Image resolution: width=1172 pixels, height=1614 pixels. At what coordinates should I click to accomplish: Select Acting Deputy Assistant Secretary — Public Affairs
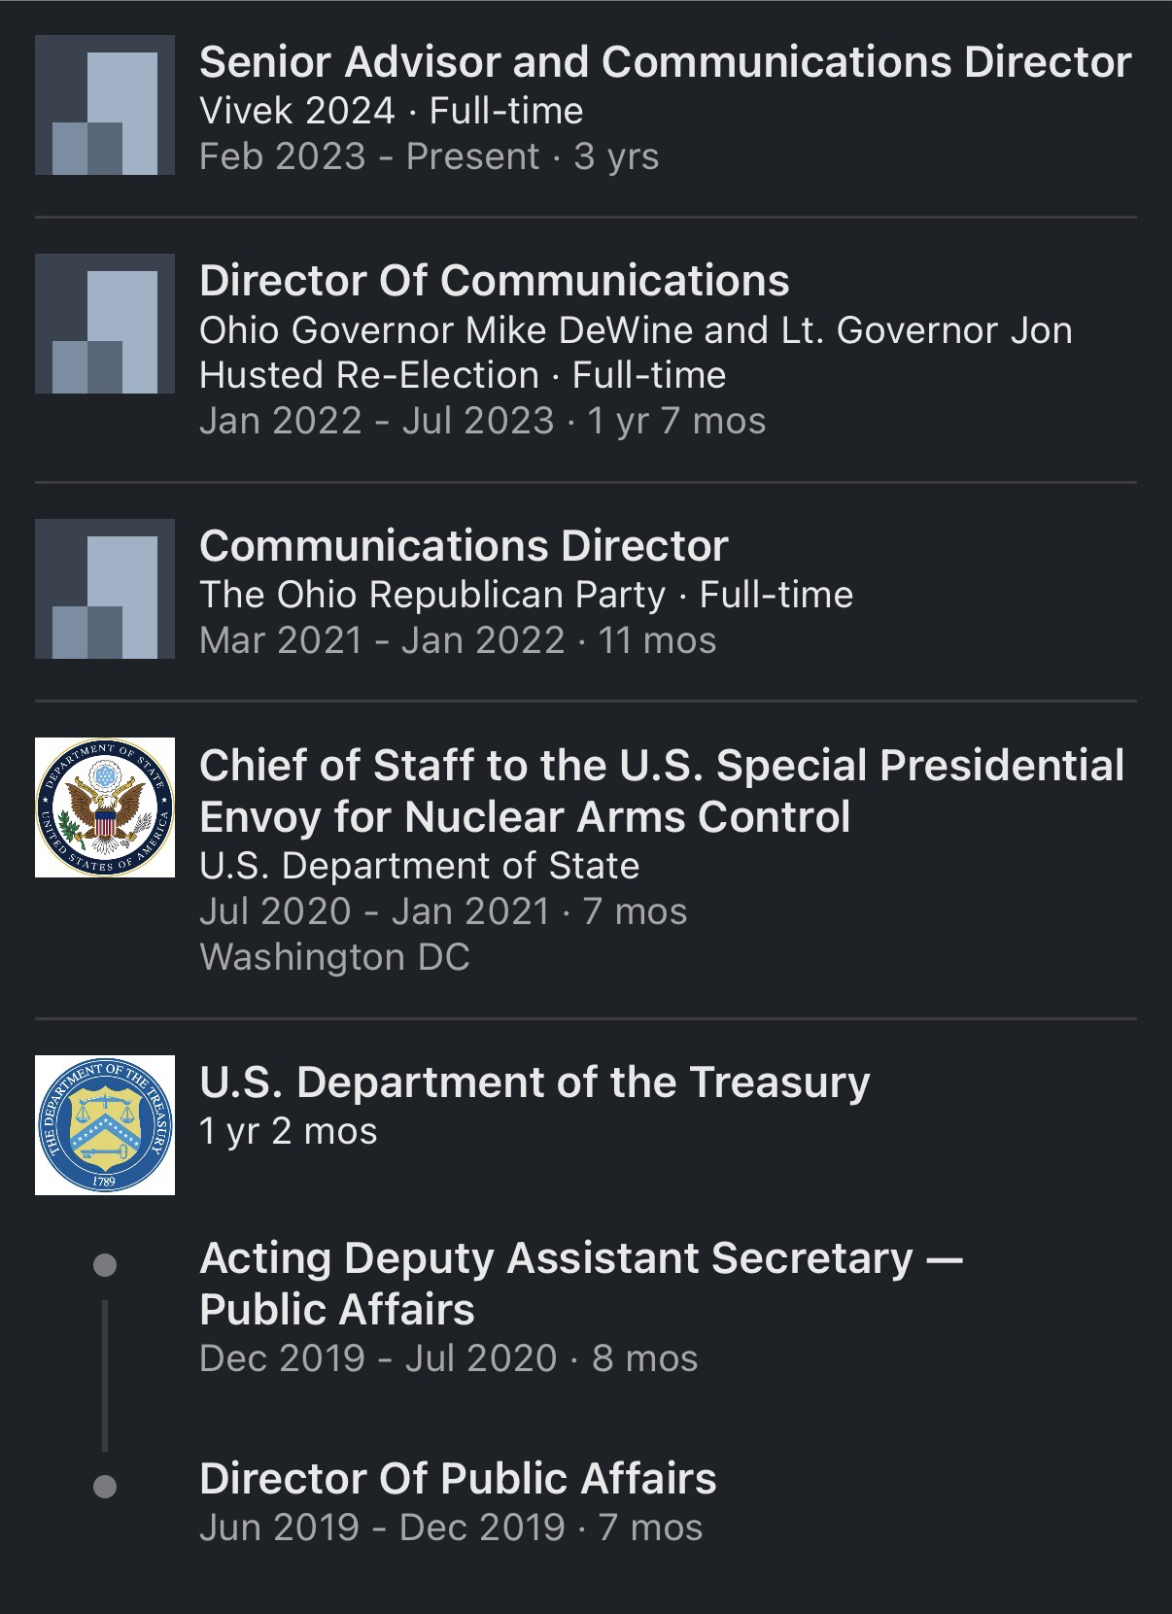pos(580,1283)
